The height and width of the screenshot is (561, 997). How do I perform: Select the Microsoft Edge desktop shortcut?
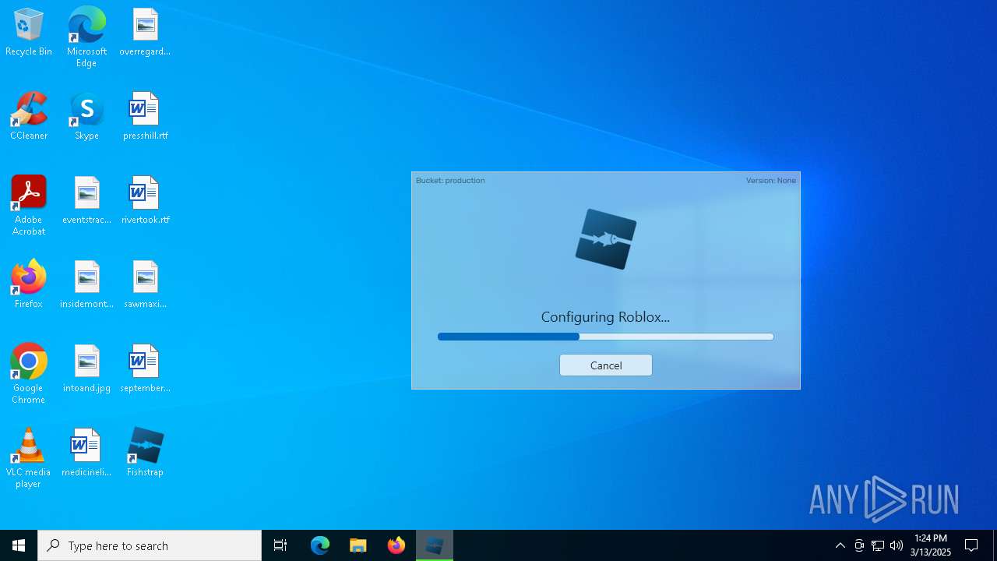[86, 37]
